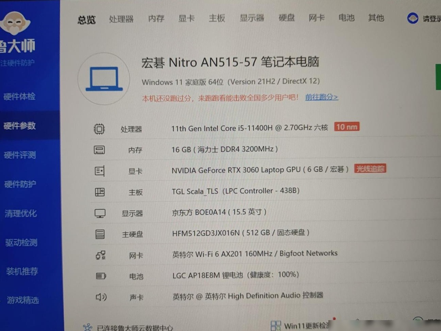Select 游戏精选 in the sidebar
This screenshot has height=331, width=441.
[23, 300]
